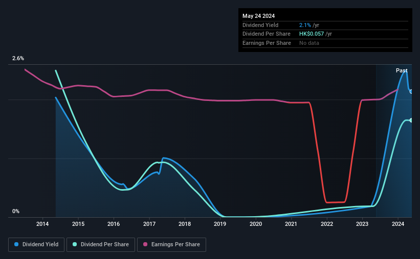Click the blue dot in Dividend Yield legend
Screen dimensions: 420x259
(x=16, y=245)
